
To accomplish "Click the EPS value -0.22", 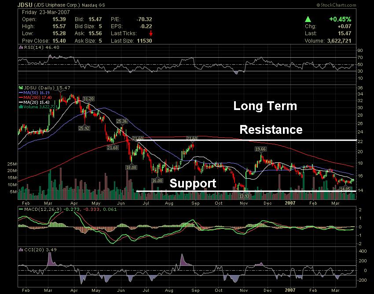I will [x=146, y=26].
